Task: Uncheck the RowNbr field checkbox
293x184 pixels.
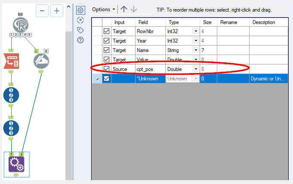Action: pyautogui.click(x=107, y=31)
